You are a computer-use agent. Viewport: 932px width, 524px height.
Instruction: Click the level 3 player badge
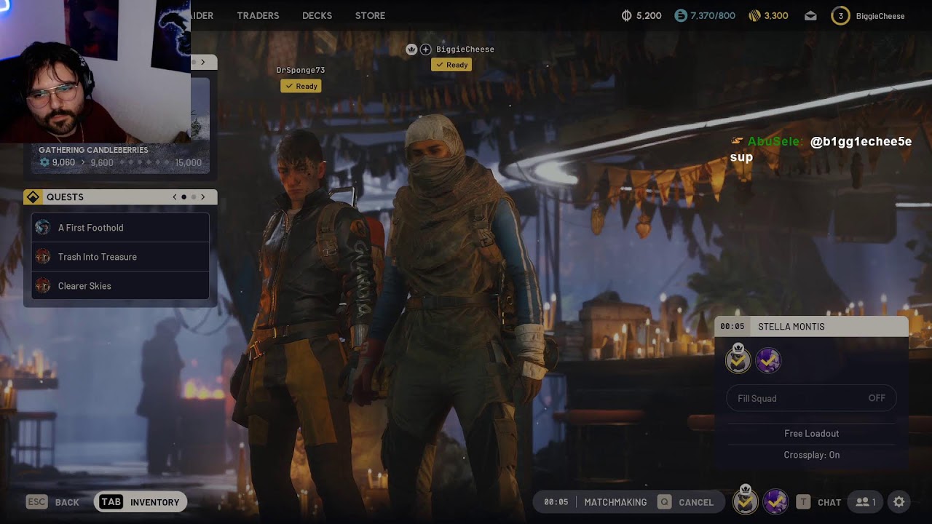(840, 15)
